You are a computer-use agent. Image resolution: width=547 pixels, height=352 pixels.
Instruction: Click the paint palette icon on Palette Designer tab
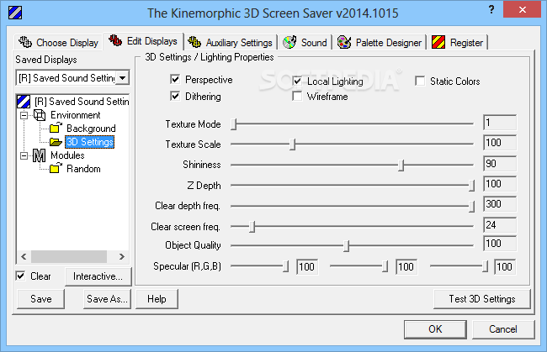click(344, 42)
